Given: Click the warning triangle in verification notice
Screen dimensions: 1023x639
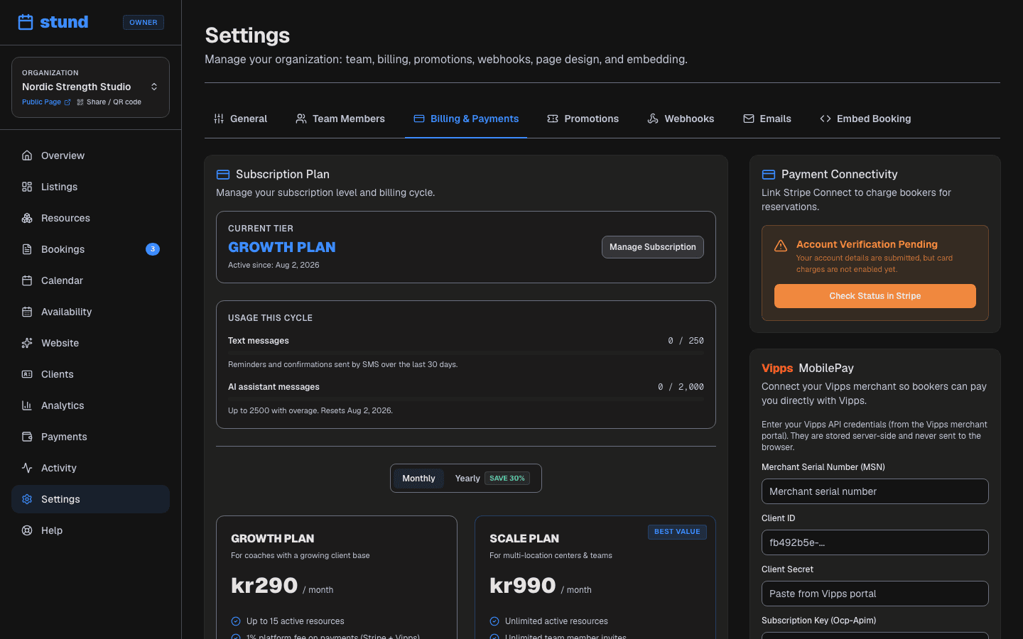Looking at the screenshot, I should [x=781, y=246].
